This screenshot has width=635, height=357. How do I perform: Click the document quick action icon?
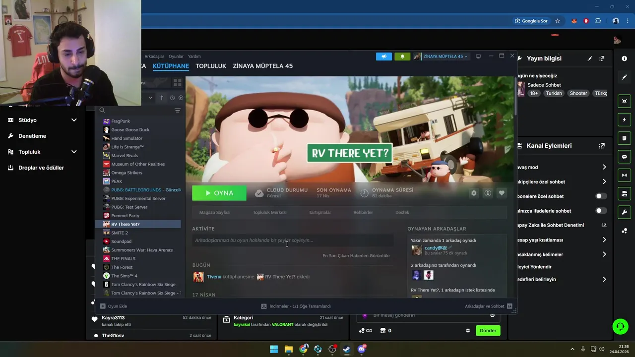624,138
